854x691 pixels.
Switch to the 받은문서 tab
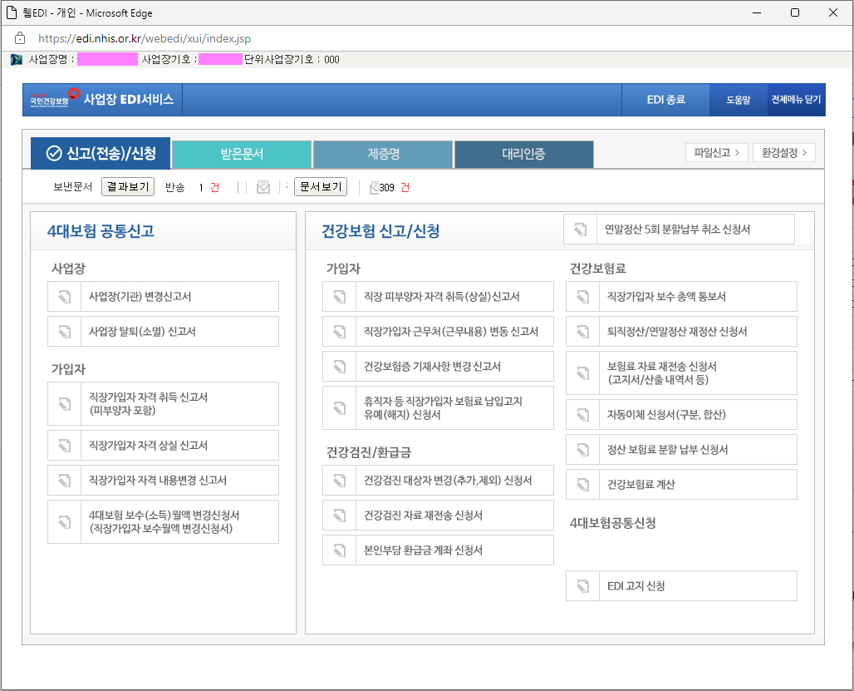click(242, 154)
